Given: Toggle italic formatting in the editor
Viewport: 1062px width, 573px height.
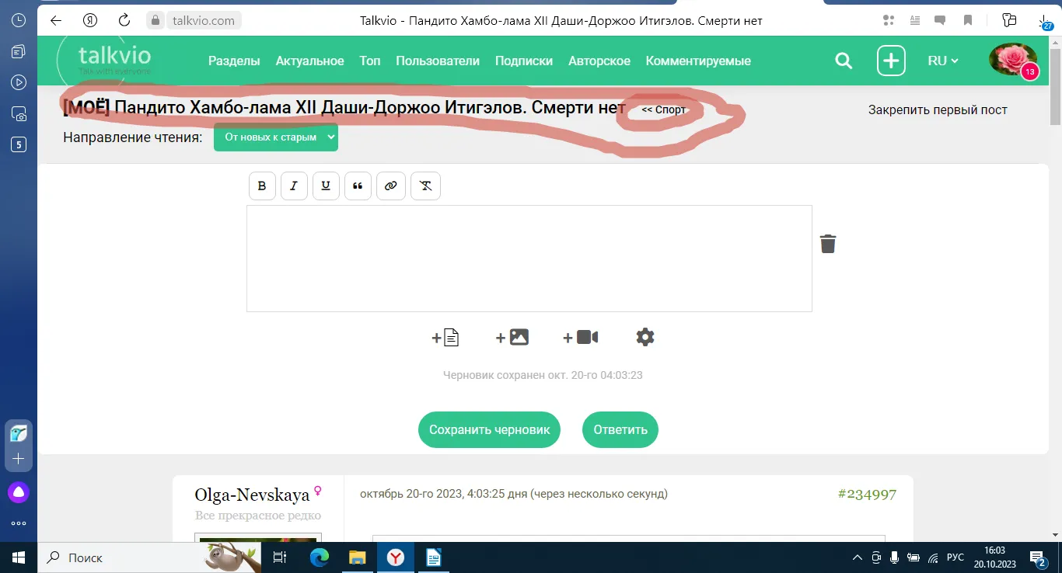Looking at the screenshot, I should [294, 186].
